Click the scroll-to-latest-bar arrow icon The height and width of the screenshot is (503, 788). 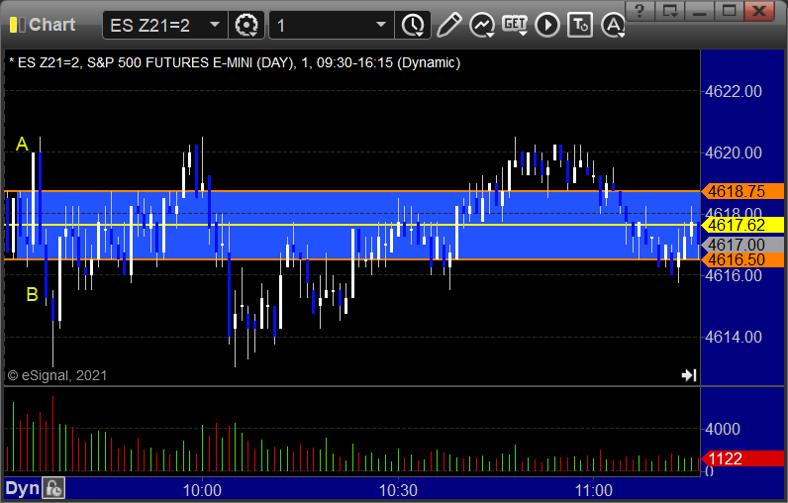click(689, 375)
